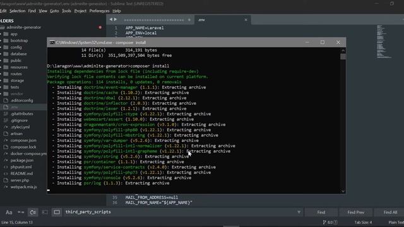404x227 pixels.
Task: Open the .gitignore file
Action: (x=19, y=120)
